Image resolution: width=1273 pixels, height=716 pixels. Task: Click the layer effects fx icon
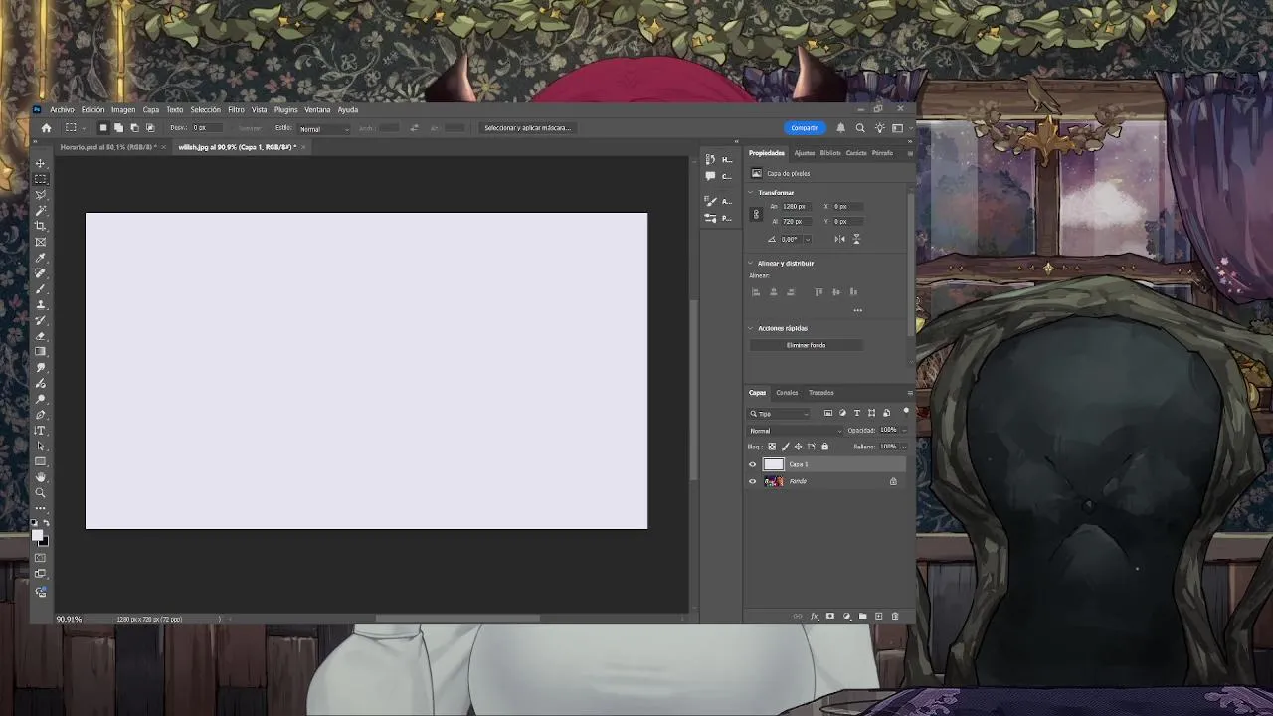pos(814,617)
